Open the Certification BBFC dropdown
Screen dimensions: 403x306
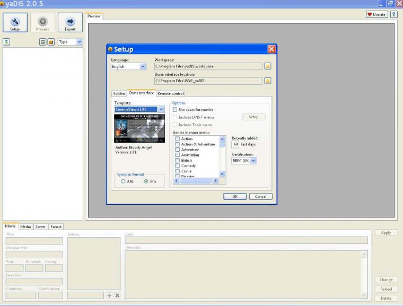(253, 160)
